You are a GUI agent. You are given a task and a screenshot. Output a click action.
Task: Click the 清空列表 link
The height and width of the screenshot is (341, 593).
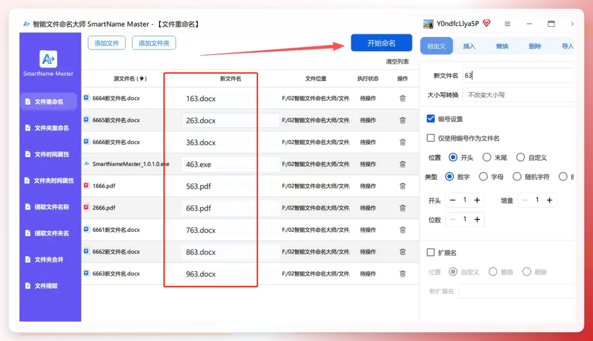coord(397,61)
